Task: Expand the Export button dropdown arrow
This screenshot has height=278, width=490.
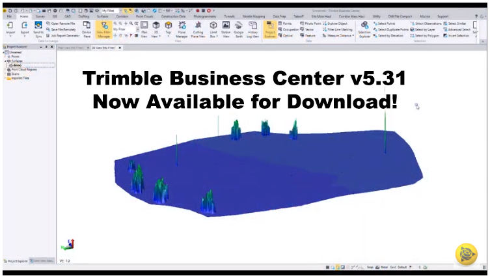Action: tap(25, 36)
